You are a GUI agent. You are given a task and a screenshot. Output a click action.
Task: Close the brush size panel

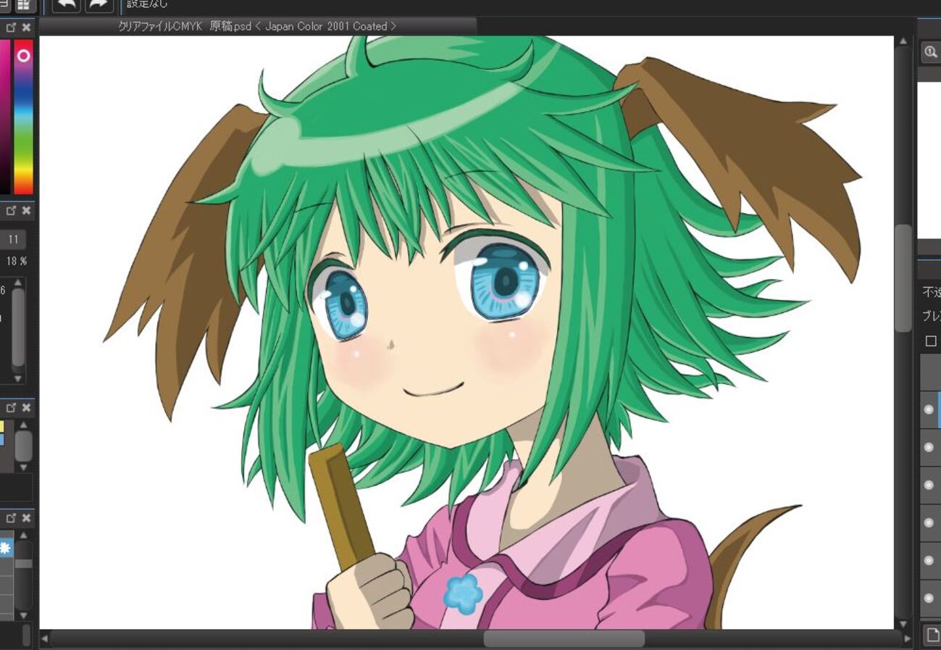(x=26, y=211)
